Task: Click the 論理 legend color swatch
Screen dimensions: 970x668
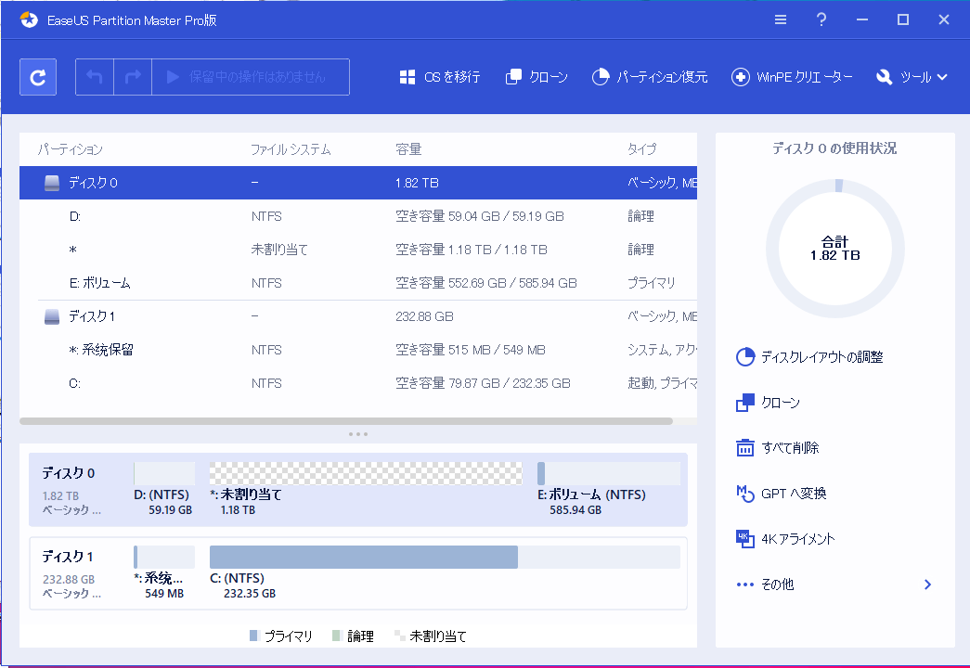Action: tap(337, 636)
